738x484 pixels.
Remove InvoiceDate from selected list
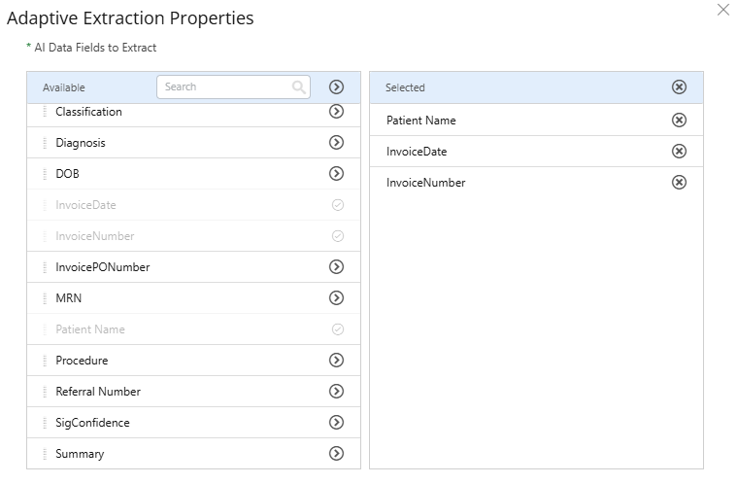(680, 152)
